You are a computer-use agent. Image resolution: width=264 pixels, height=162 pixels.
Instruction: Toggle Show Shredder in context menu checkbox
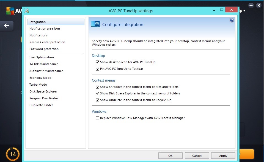click(x=97, y=87)
